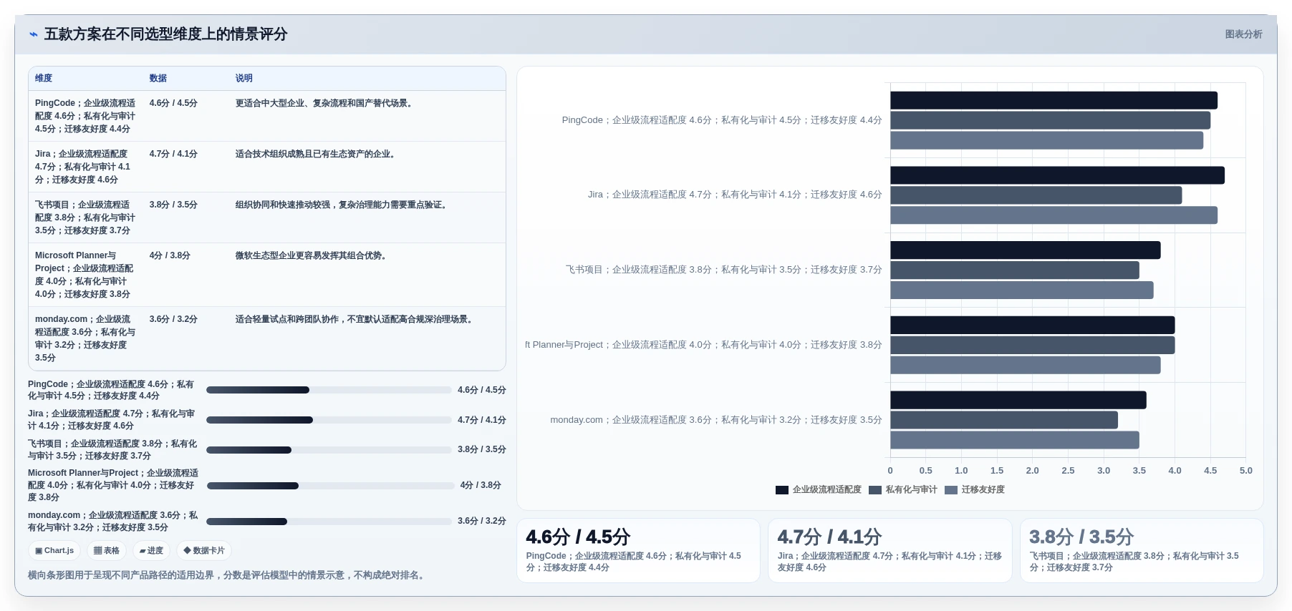Click the PingCode y-axis label in chart
The image size is (1292, 611).
pos(722,120)
